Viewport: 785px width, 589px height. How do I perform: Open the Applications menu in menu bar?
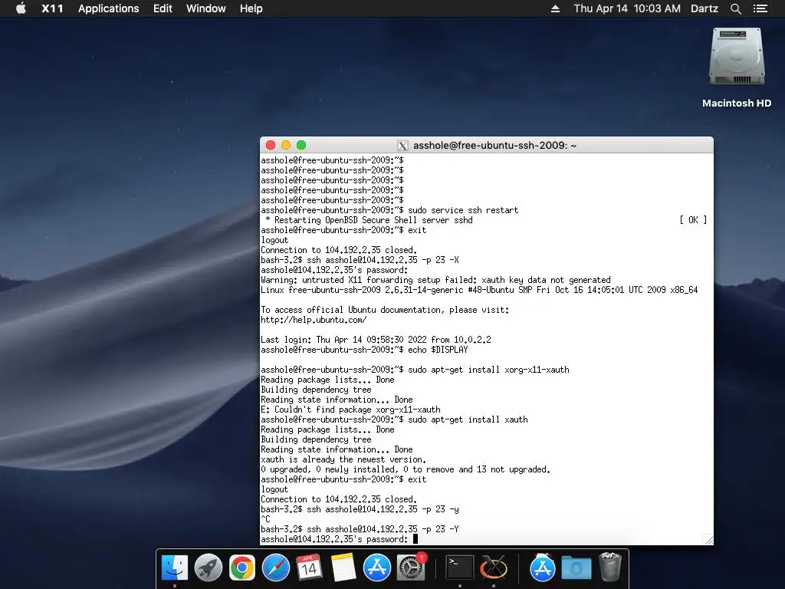tap(109, 8)
